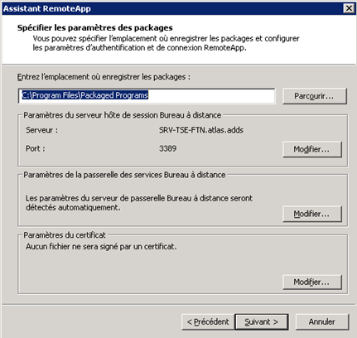Select the server name SRV-TSE-FTN.atlas.adds
The height and width of the screenshot is (338, 357).
(201, 130)
